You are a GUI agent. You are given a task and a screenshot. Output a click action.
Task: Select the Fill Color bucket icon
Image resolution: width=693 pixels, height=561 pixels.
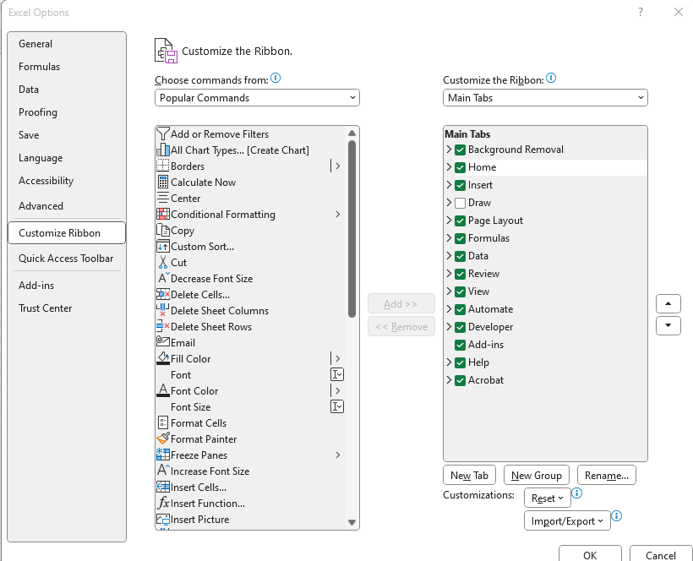(163, 358)
